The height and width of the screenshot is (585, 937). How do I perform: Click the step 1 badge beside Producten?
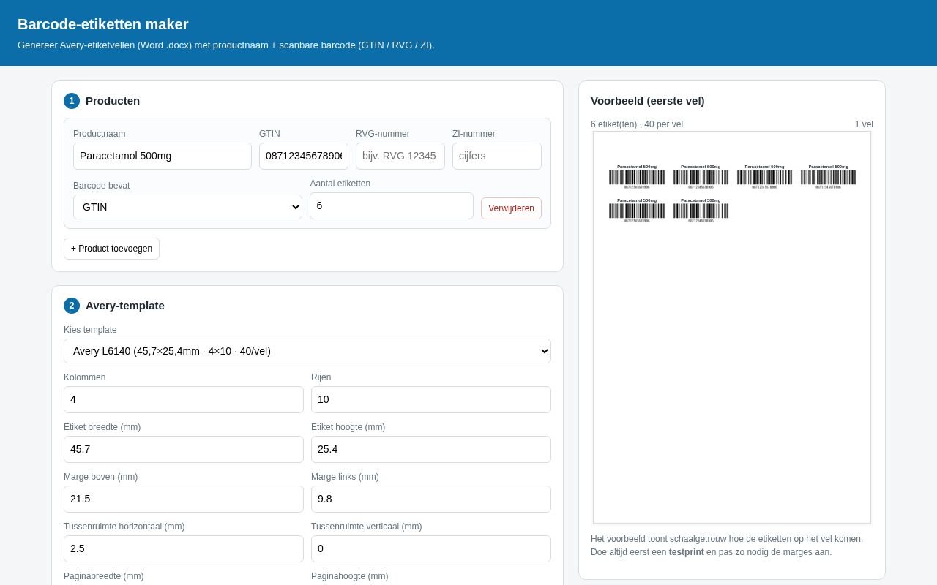(72, 101)
